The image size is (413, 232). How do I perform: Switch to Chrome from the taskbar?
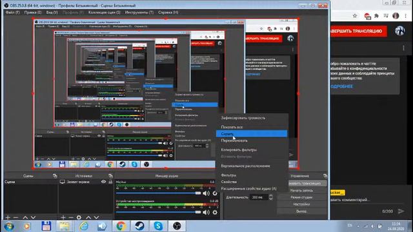point(121,226)
